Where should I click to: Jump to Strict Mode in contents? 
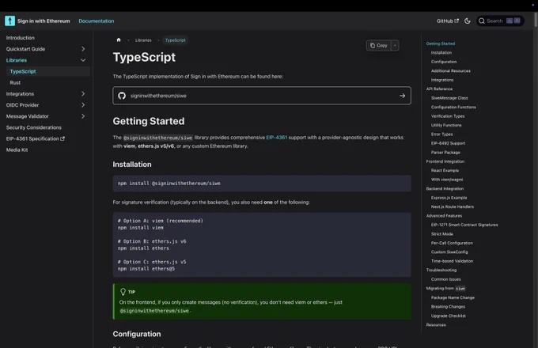442,234
